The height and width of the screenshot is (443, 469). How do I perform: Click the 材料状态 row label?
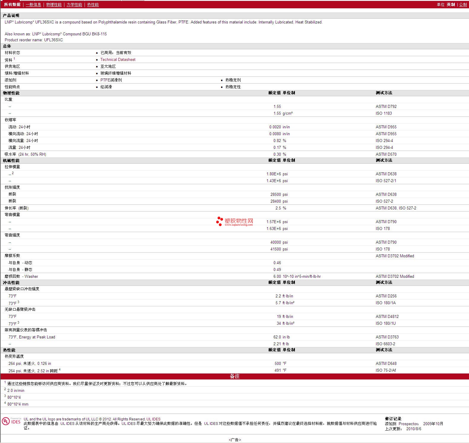tap(12, 53)
